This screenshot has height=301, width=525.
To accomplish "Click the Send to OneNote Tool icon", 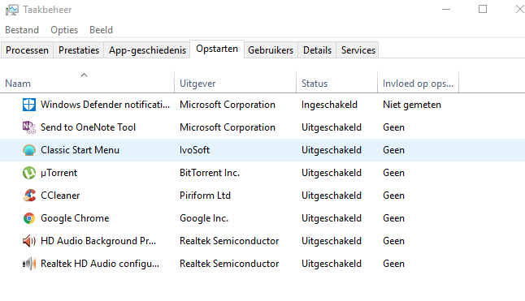I will click(29, 127).
